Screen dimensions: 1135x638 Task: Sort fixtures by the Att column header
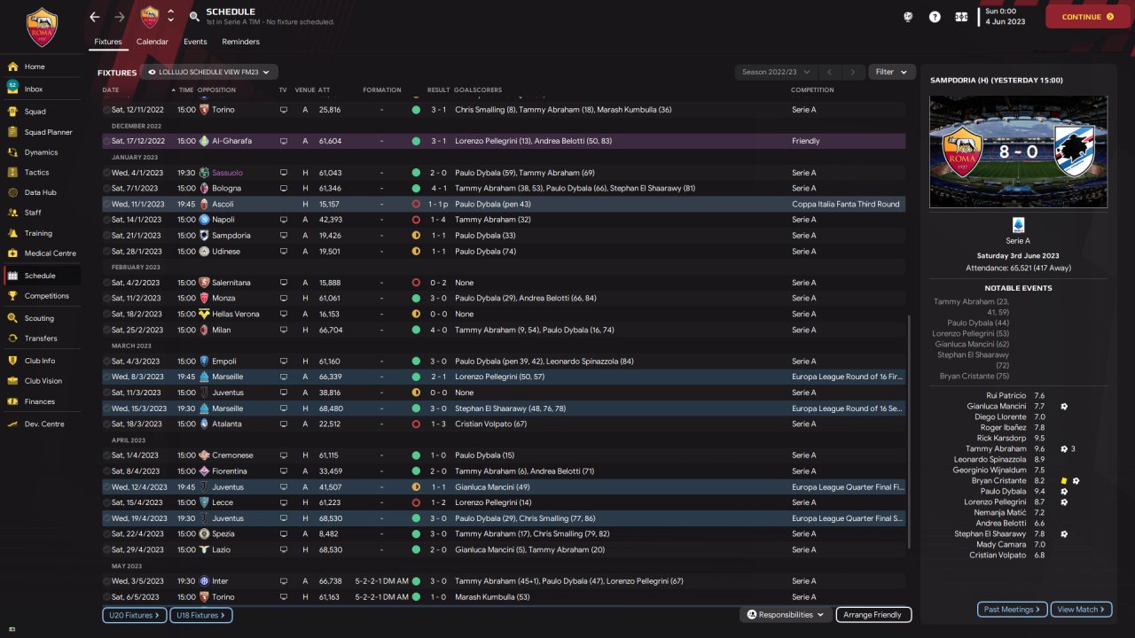(x=325, y=90)
